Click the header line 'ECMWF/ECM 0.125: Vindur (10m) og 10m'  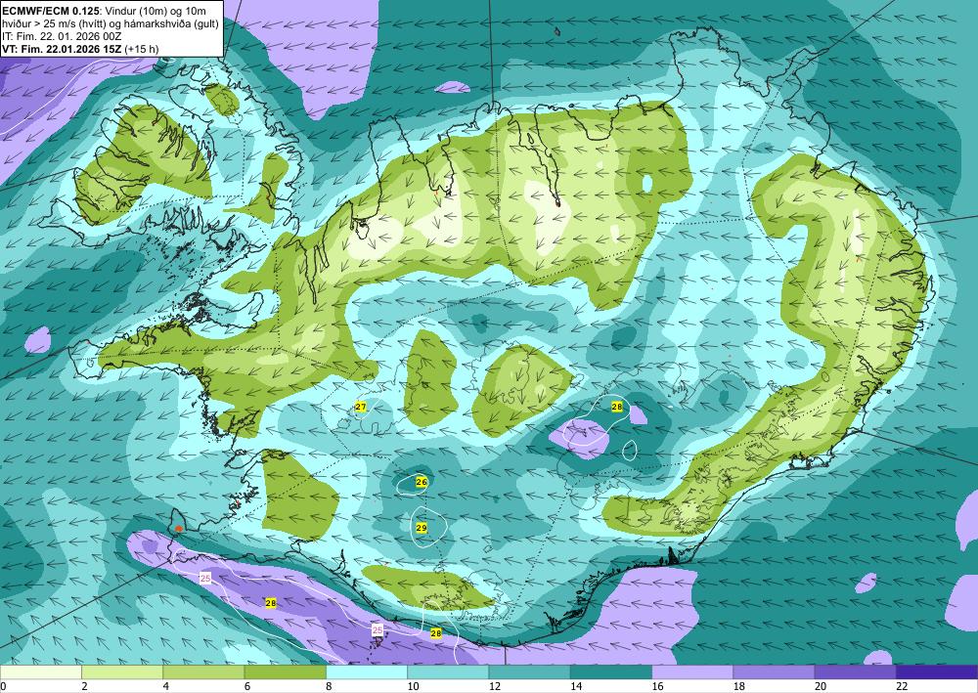coord(105,11)
